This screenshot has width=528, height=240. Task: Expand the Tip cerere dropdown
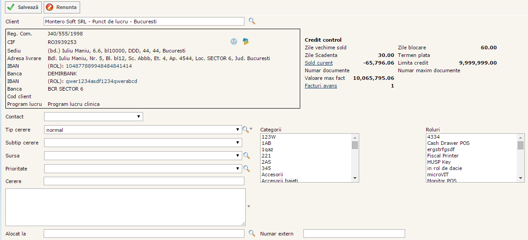[143, 130]
